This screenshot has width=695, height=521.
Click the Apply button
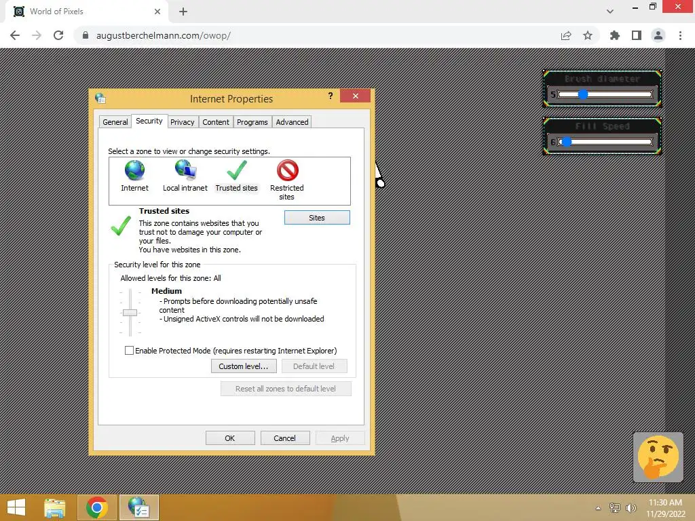pos(340,438)
